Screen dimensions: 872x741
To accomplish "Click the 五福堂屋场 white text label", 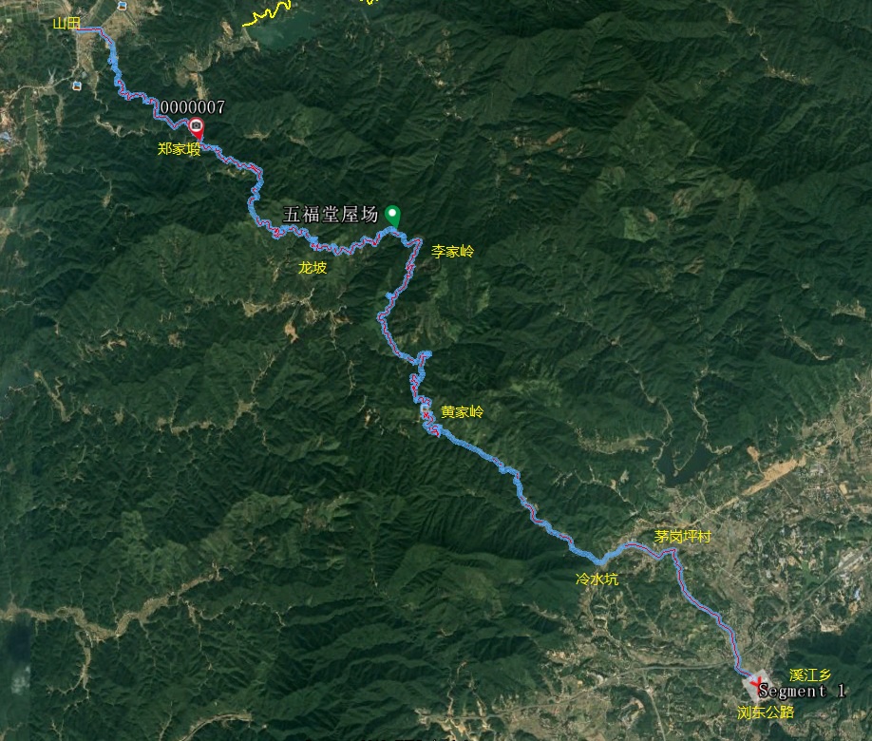I will (331, 214).
